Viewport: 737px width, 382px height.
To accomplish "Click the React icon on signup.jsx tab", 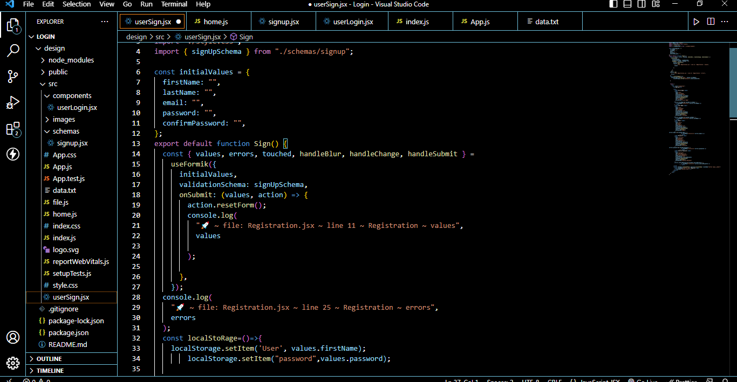I will click(262, 22).
